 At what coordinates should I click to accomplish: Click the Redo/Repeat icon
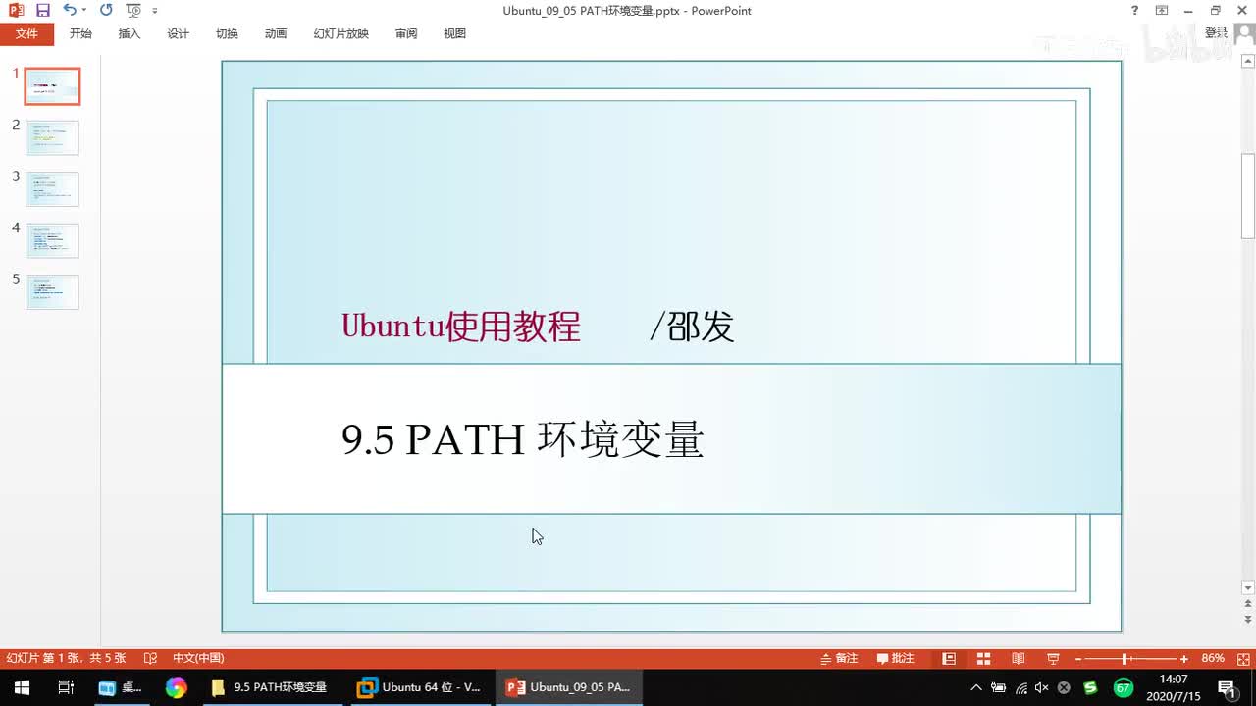(x=106, y=10)
